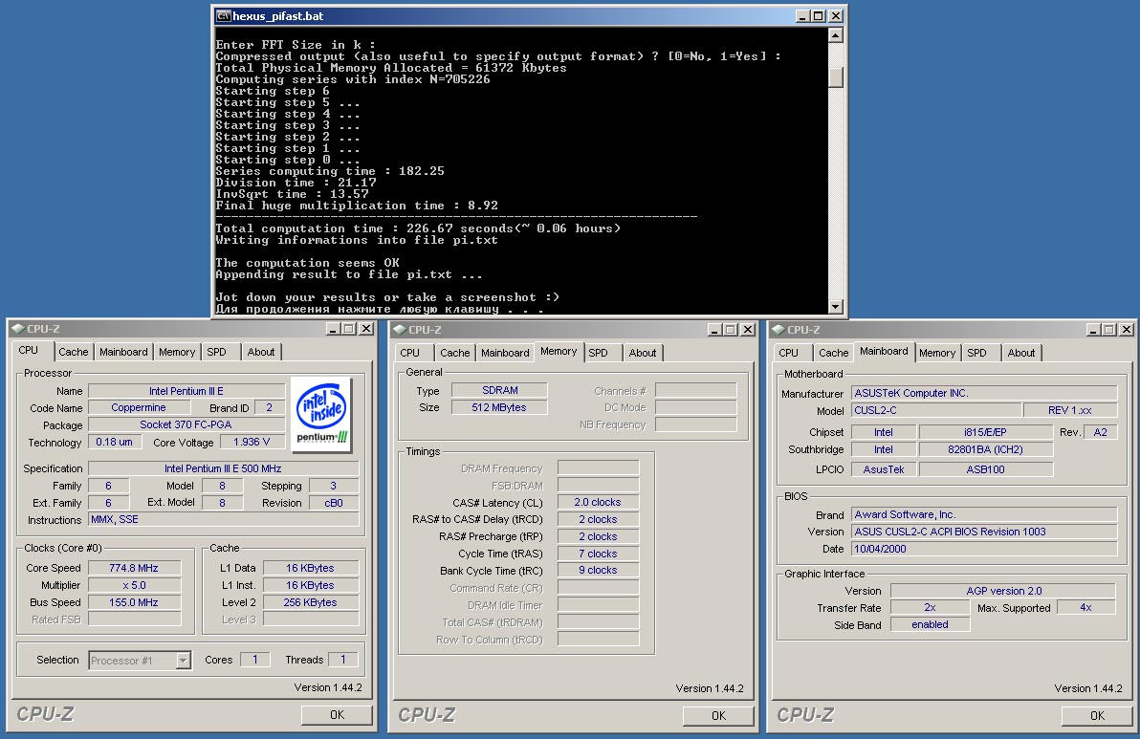Image resolution: width=1140 pixels, height=739 pixels.
Task: Click the Code Name value Coppermine
Action: point(138,407)
